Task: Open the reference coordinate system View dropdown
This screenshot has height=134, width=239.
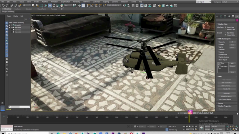Action: [x=68, y=5]
